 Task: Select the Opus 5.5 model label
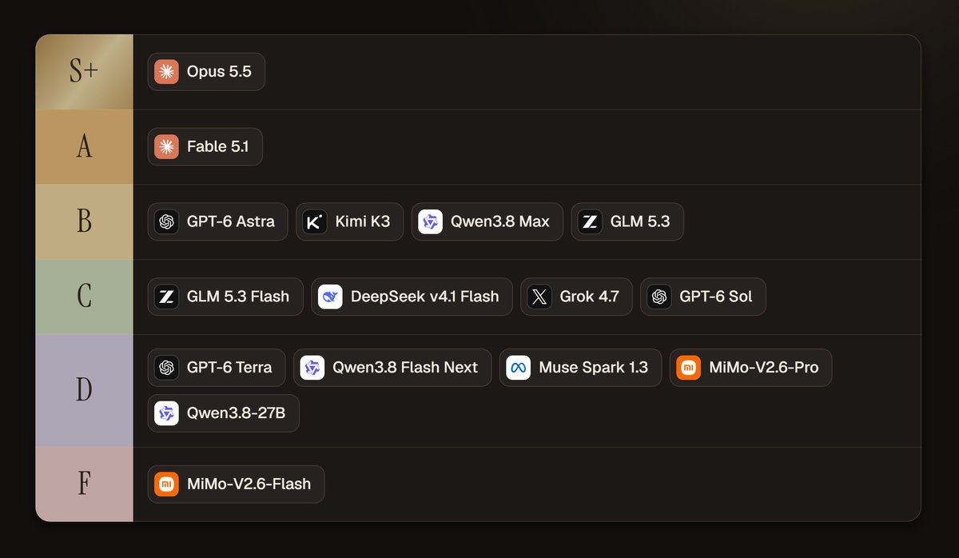point(219,72)
